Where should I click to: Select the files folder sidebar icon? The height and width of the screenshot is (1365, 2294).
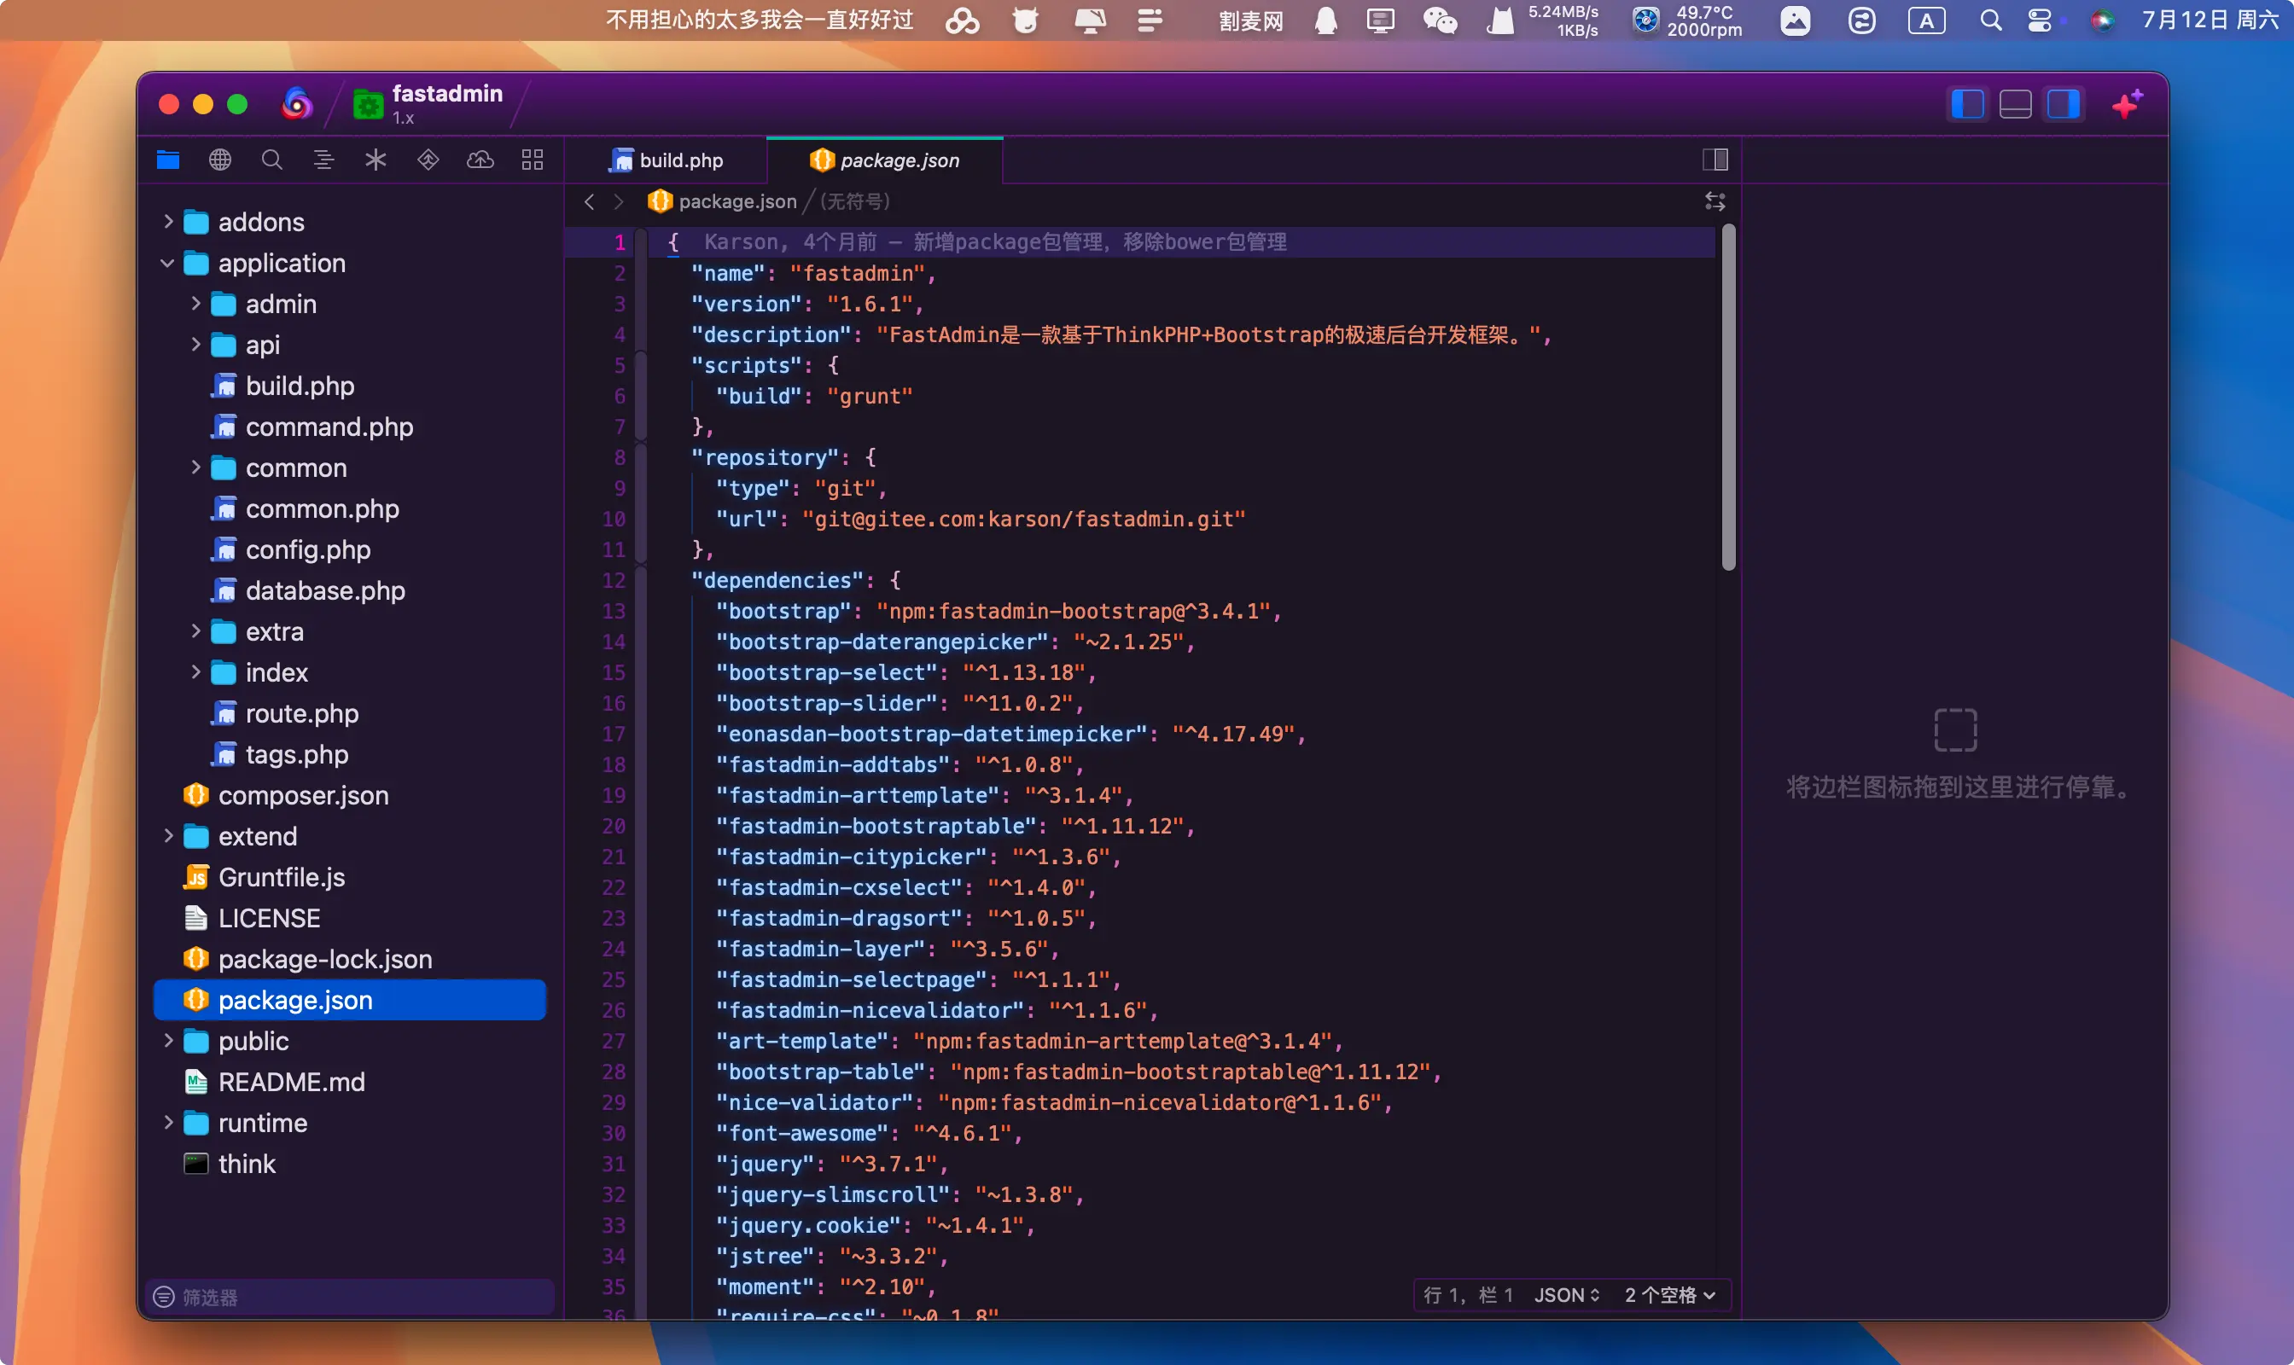(167, 160)
